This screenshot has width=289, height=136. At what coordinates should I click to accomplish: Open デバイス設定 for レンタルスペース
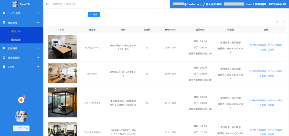click(x=275, y=45)
